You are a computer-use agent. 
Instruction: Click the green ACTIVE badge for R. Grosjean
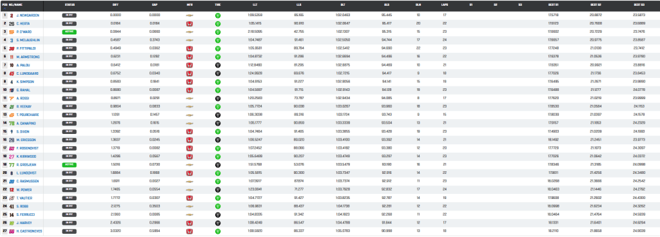tap(69, 165)
